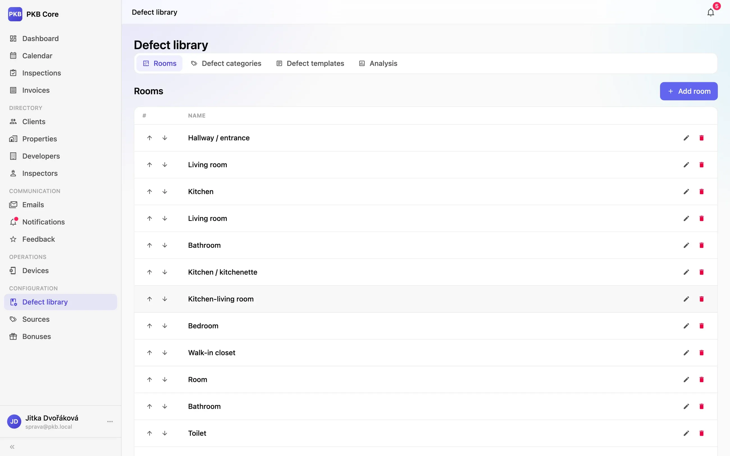Select the Walk-in closet row name

[211, 352]
